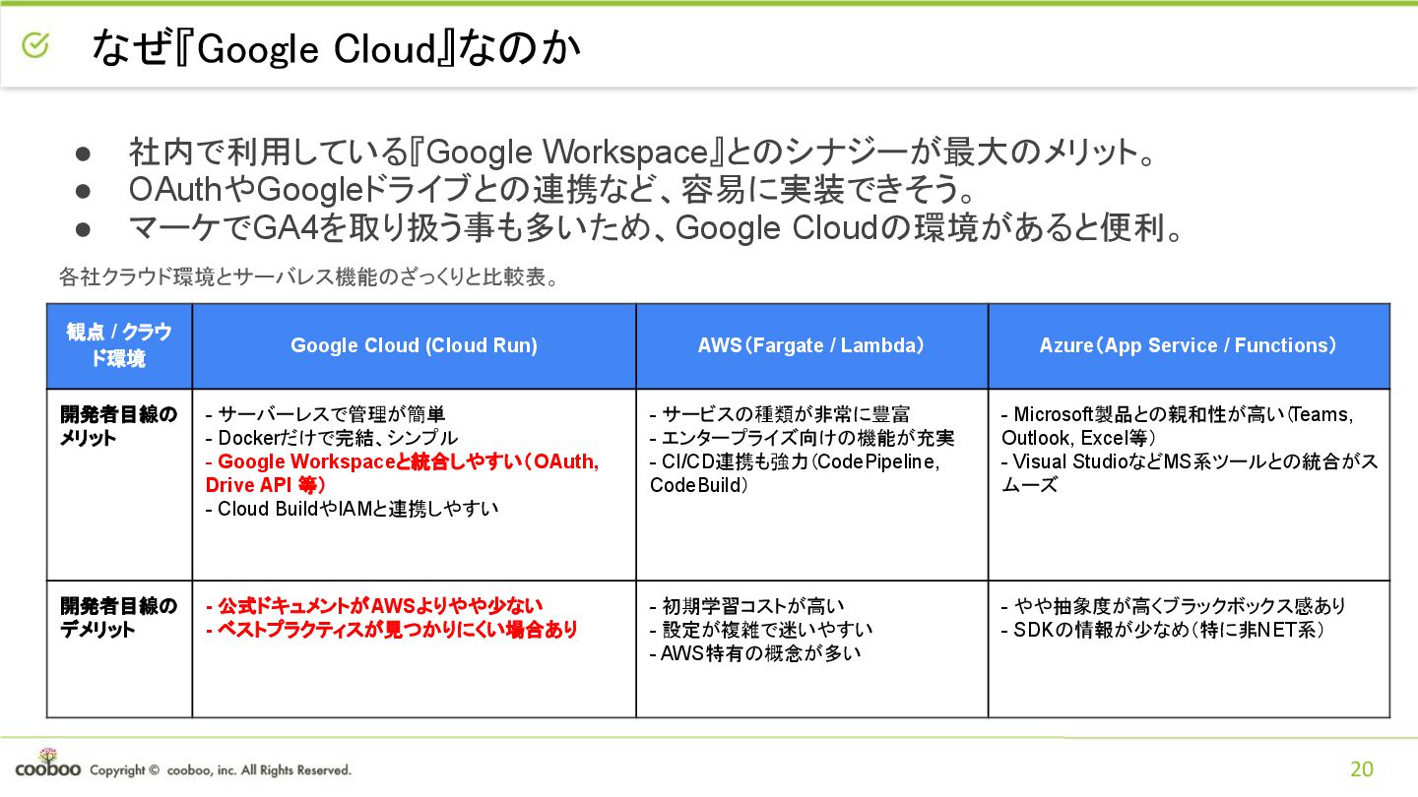Click the line 初期学習コストが高い
Screen dimensions: 1418x797
click(x=746, y=605)
